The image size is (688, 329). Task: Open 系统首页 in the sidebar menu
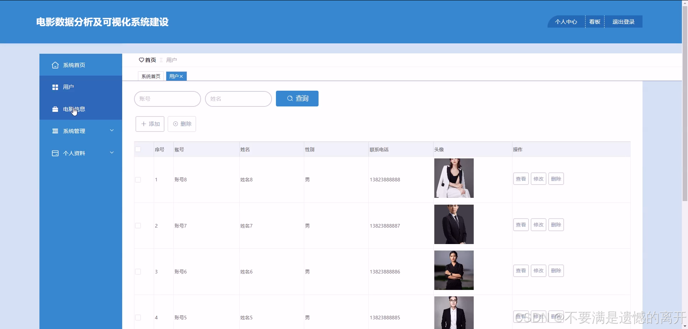click(81, 65)
